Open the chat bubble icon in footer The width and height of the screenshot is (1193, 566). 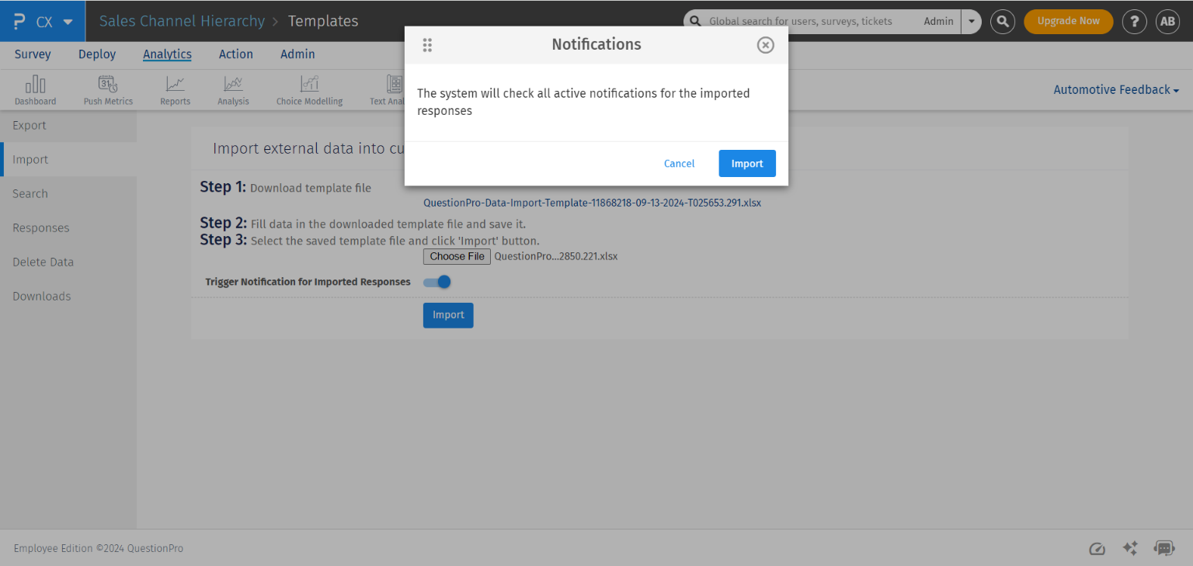(1164, 548)
